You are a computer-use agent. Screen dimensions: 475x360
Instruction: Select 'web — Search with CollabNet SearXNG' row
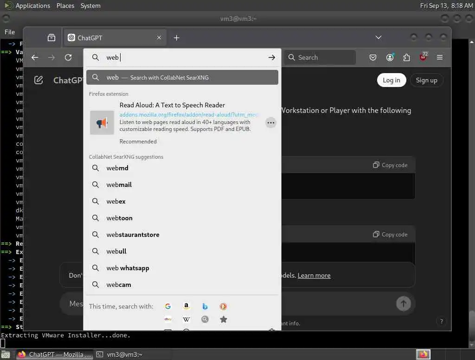click(x=182, y=77)
